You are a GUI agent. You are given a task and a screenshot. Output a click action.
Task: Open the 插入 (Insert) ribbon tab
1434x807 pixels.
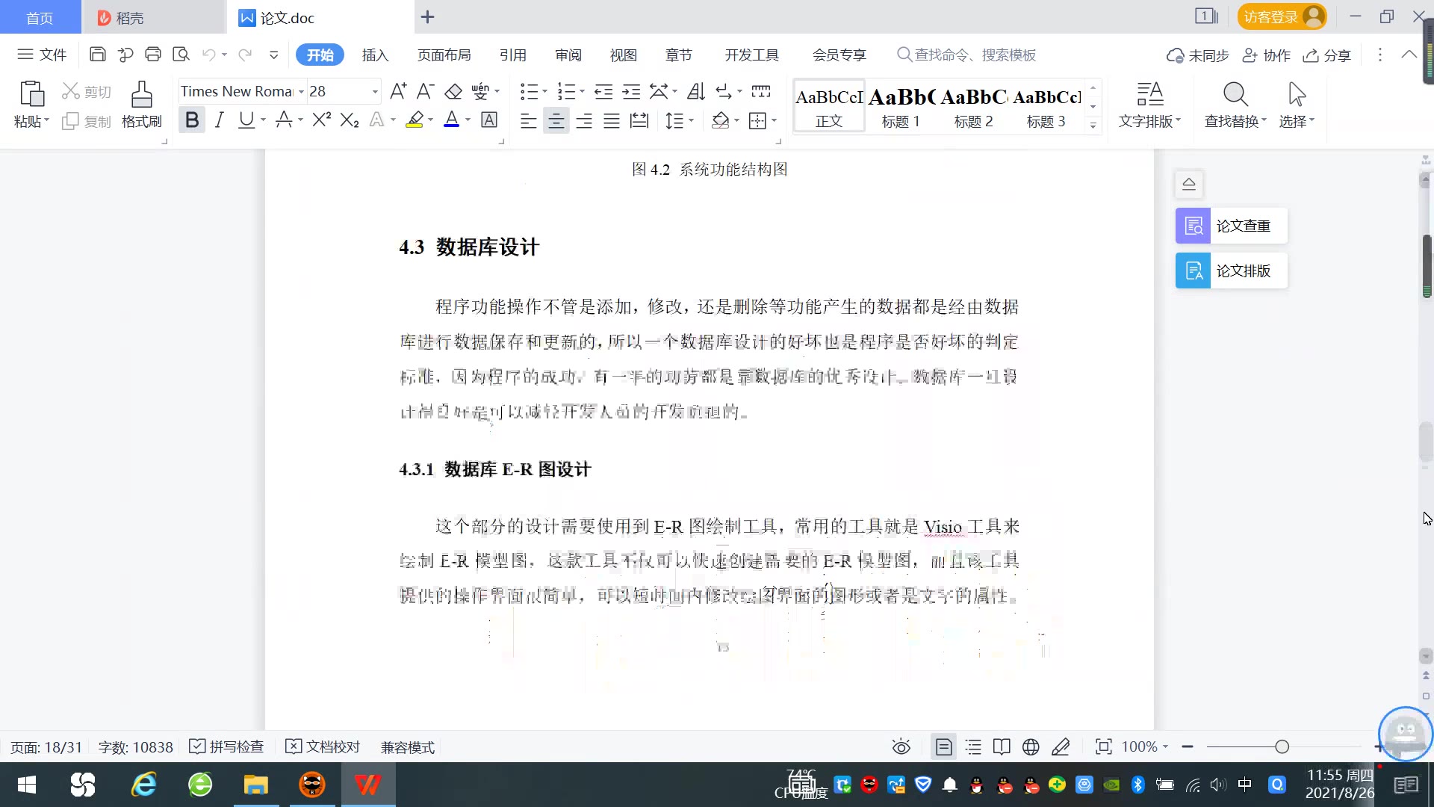[375, 55]
